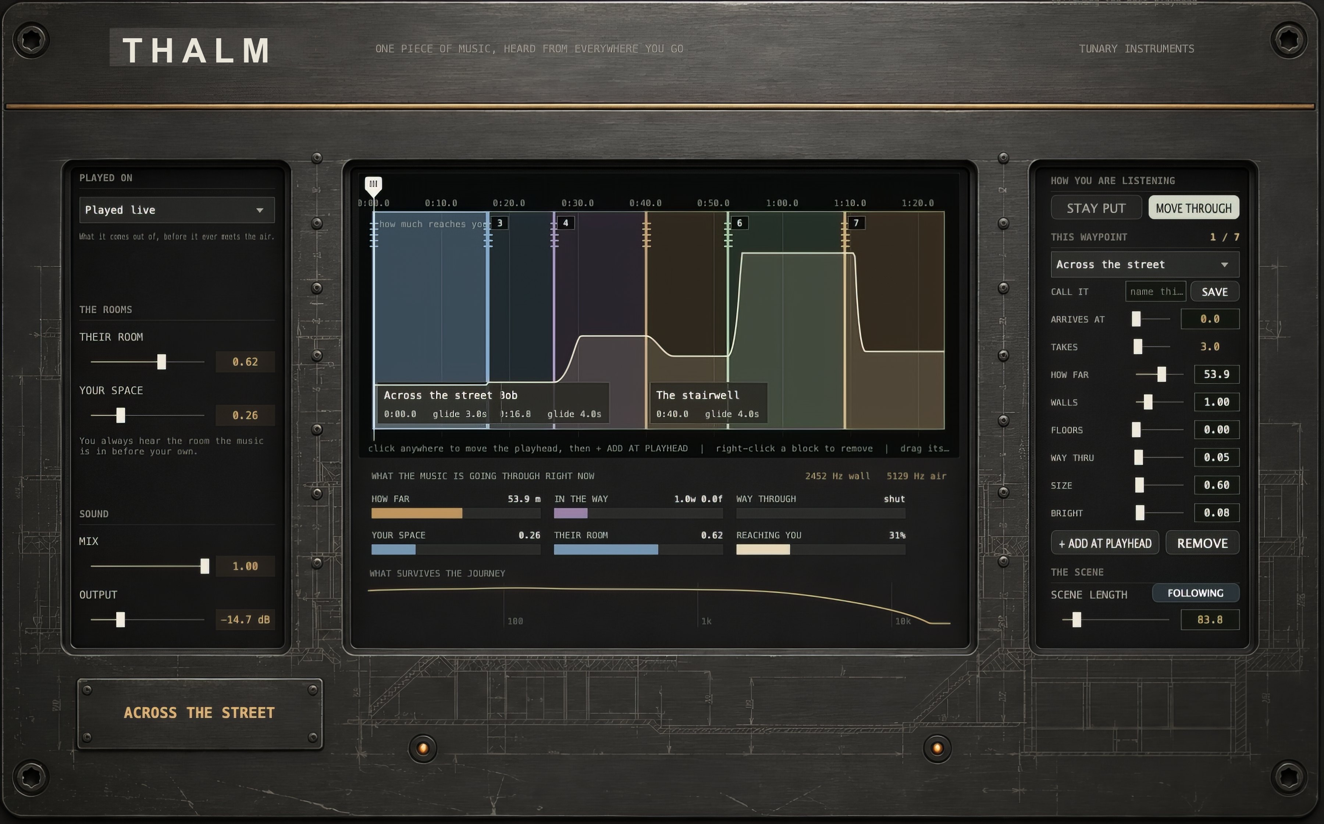
Task: Click the 2452 Hz wall readout
Action: click(837, 476)
